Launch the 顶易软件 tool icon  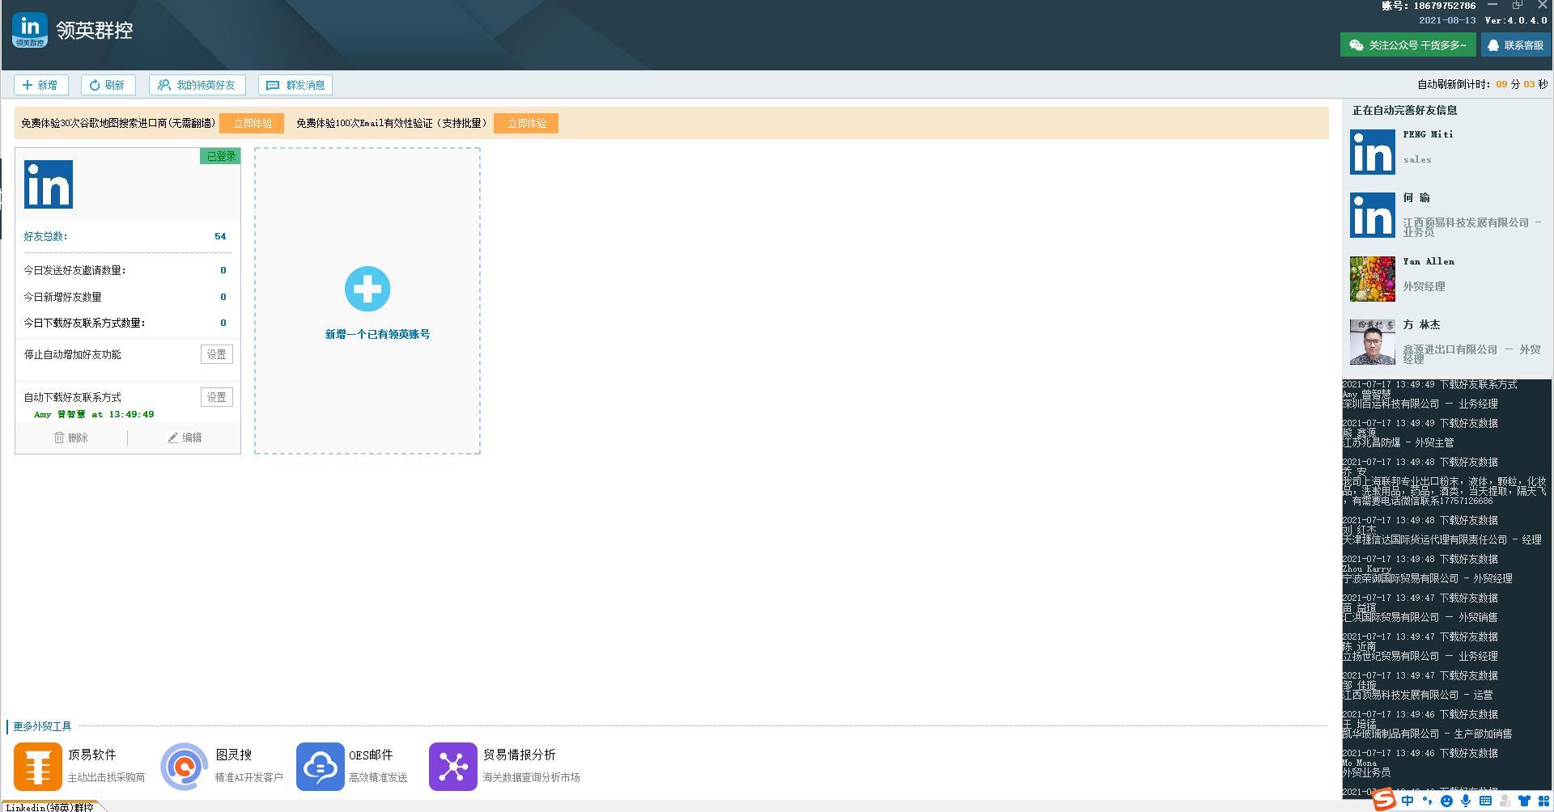click(38, 767)
